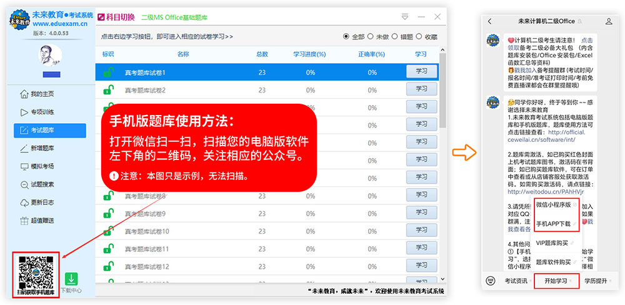Image resolution: width=625 pixels, height=305 pixels.
Task: Go back using chat header arrow
Action: tap(490, 22)
